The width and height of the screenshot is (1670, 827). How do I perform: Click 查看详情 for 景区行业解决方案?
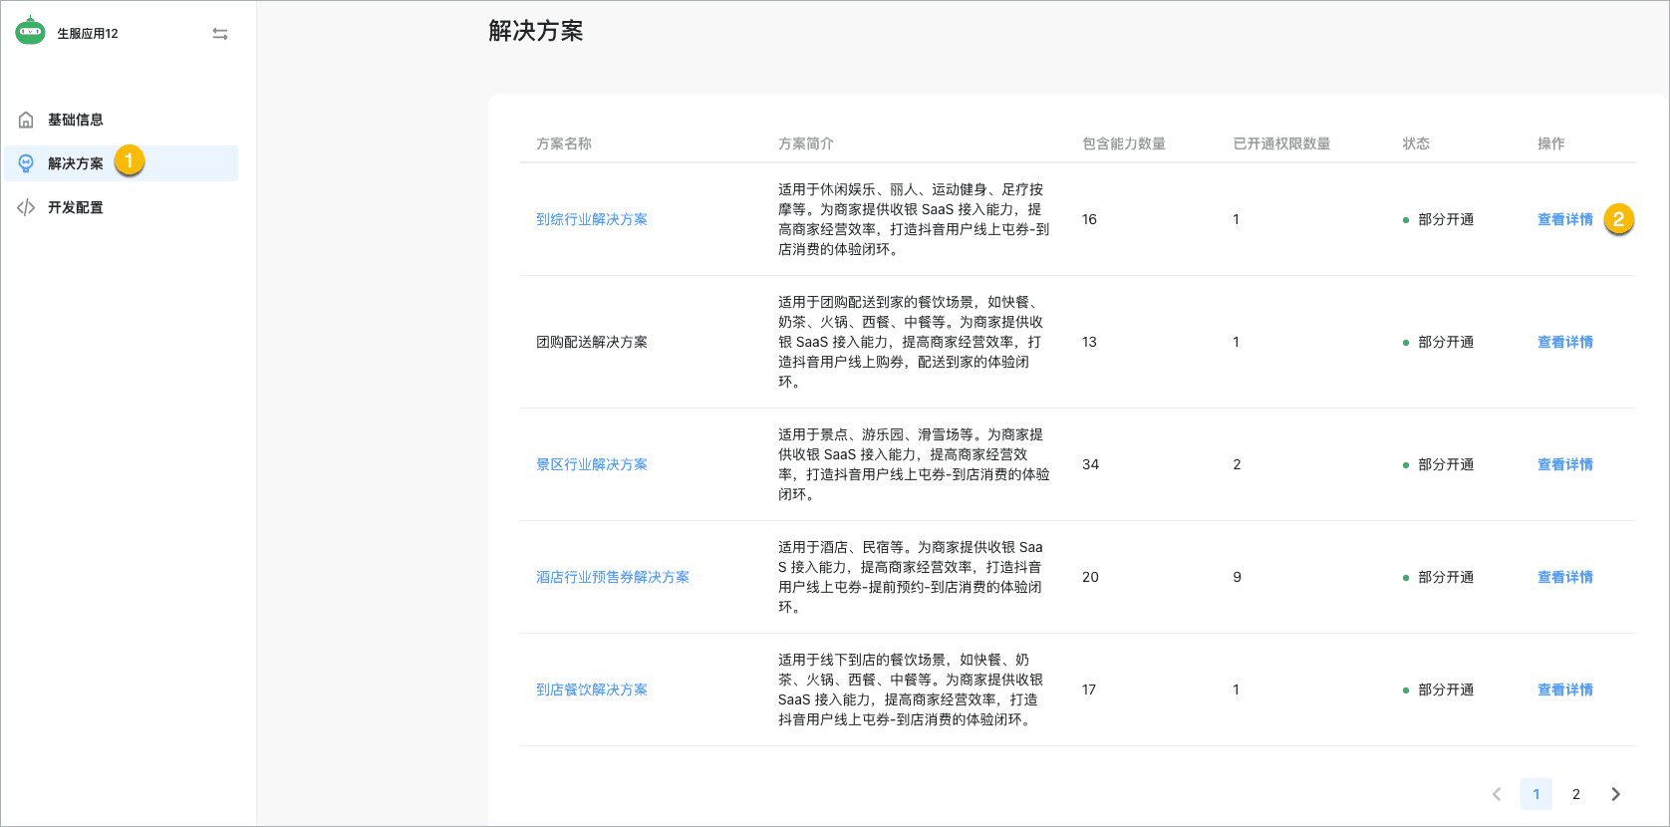1564,464
